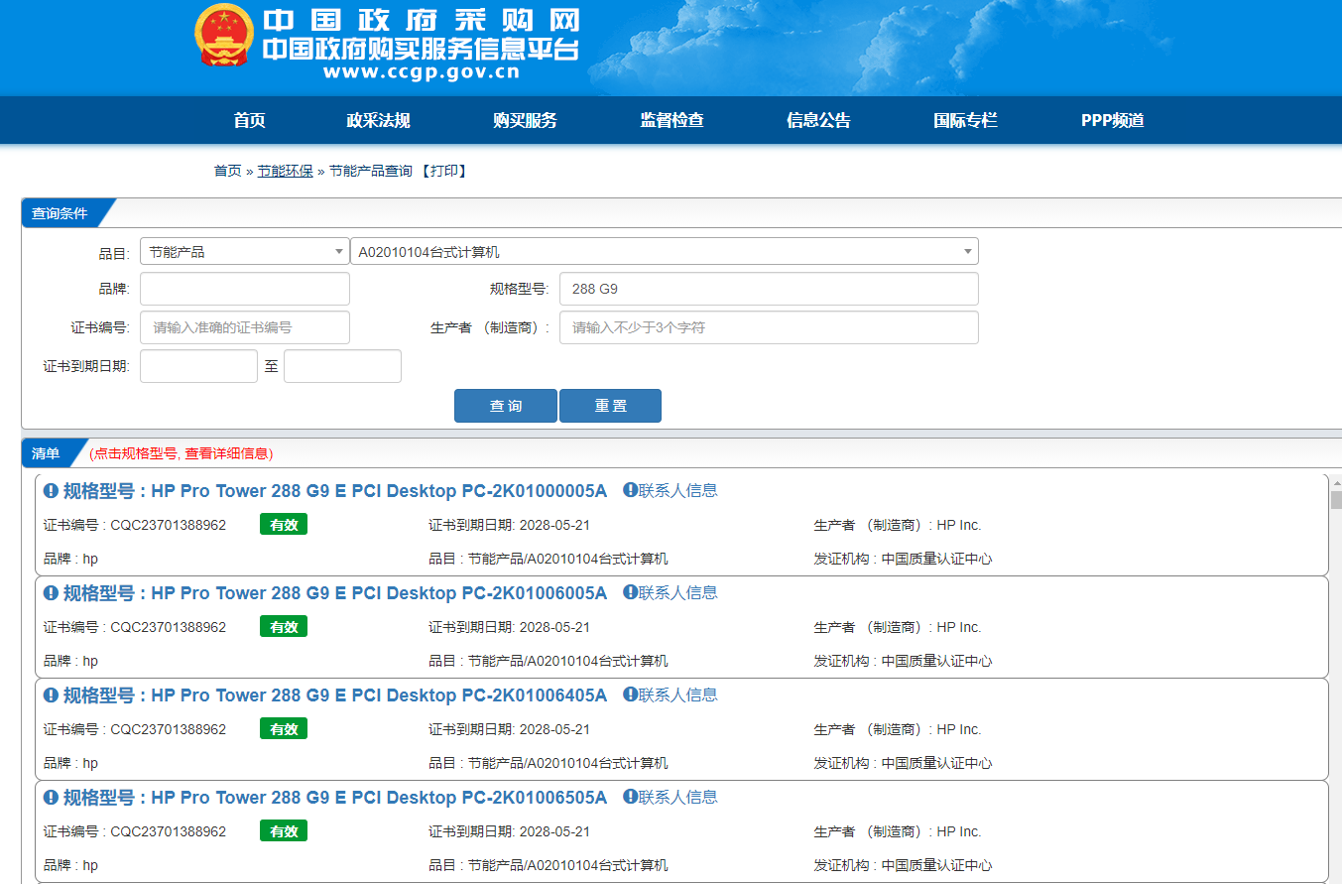Viewport: 1342px width, 884px height.
Task: Click www.ccgp.gov.cn text in header
Action: [421, 72]
